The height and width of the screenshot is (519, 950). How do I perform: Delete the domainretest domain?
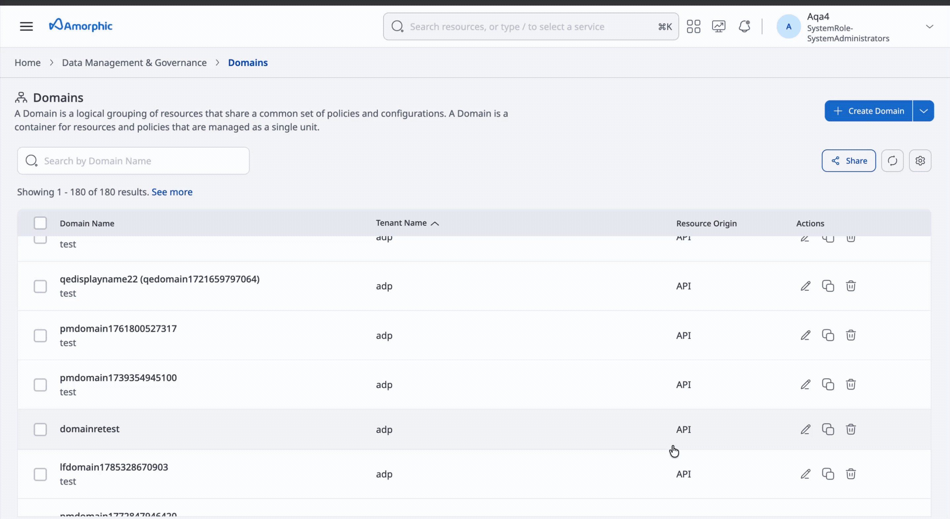click(851, 430)
